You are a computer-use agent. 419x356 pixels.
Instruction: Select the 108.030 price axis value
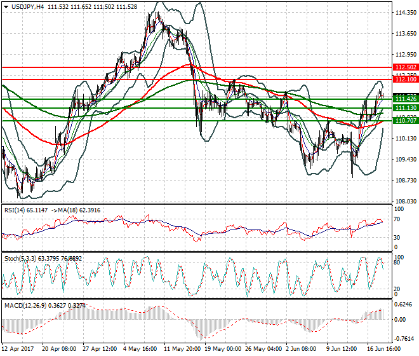[x=406, y=201]
